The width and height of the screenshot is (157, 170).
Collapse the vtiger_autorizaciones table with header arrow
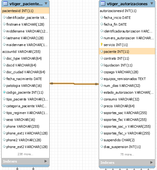pyautogui.click(x=152, y=3)
